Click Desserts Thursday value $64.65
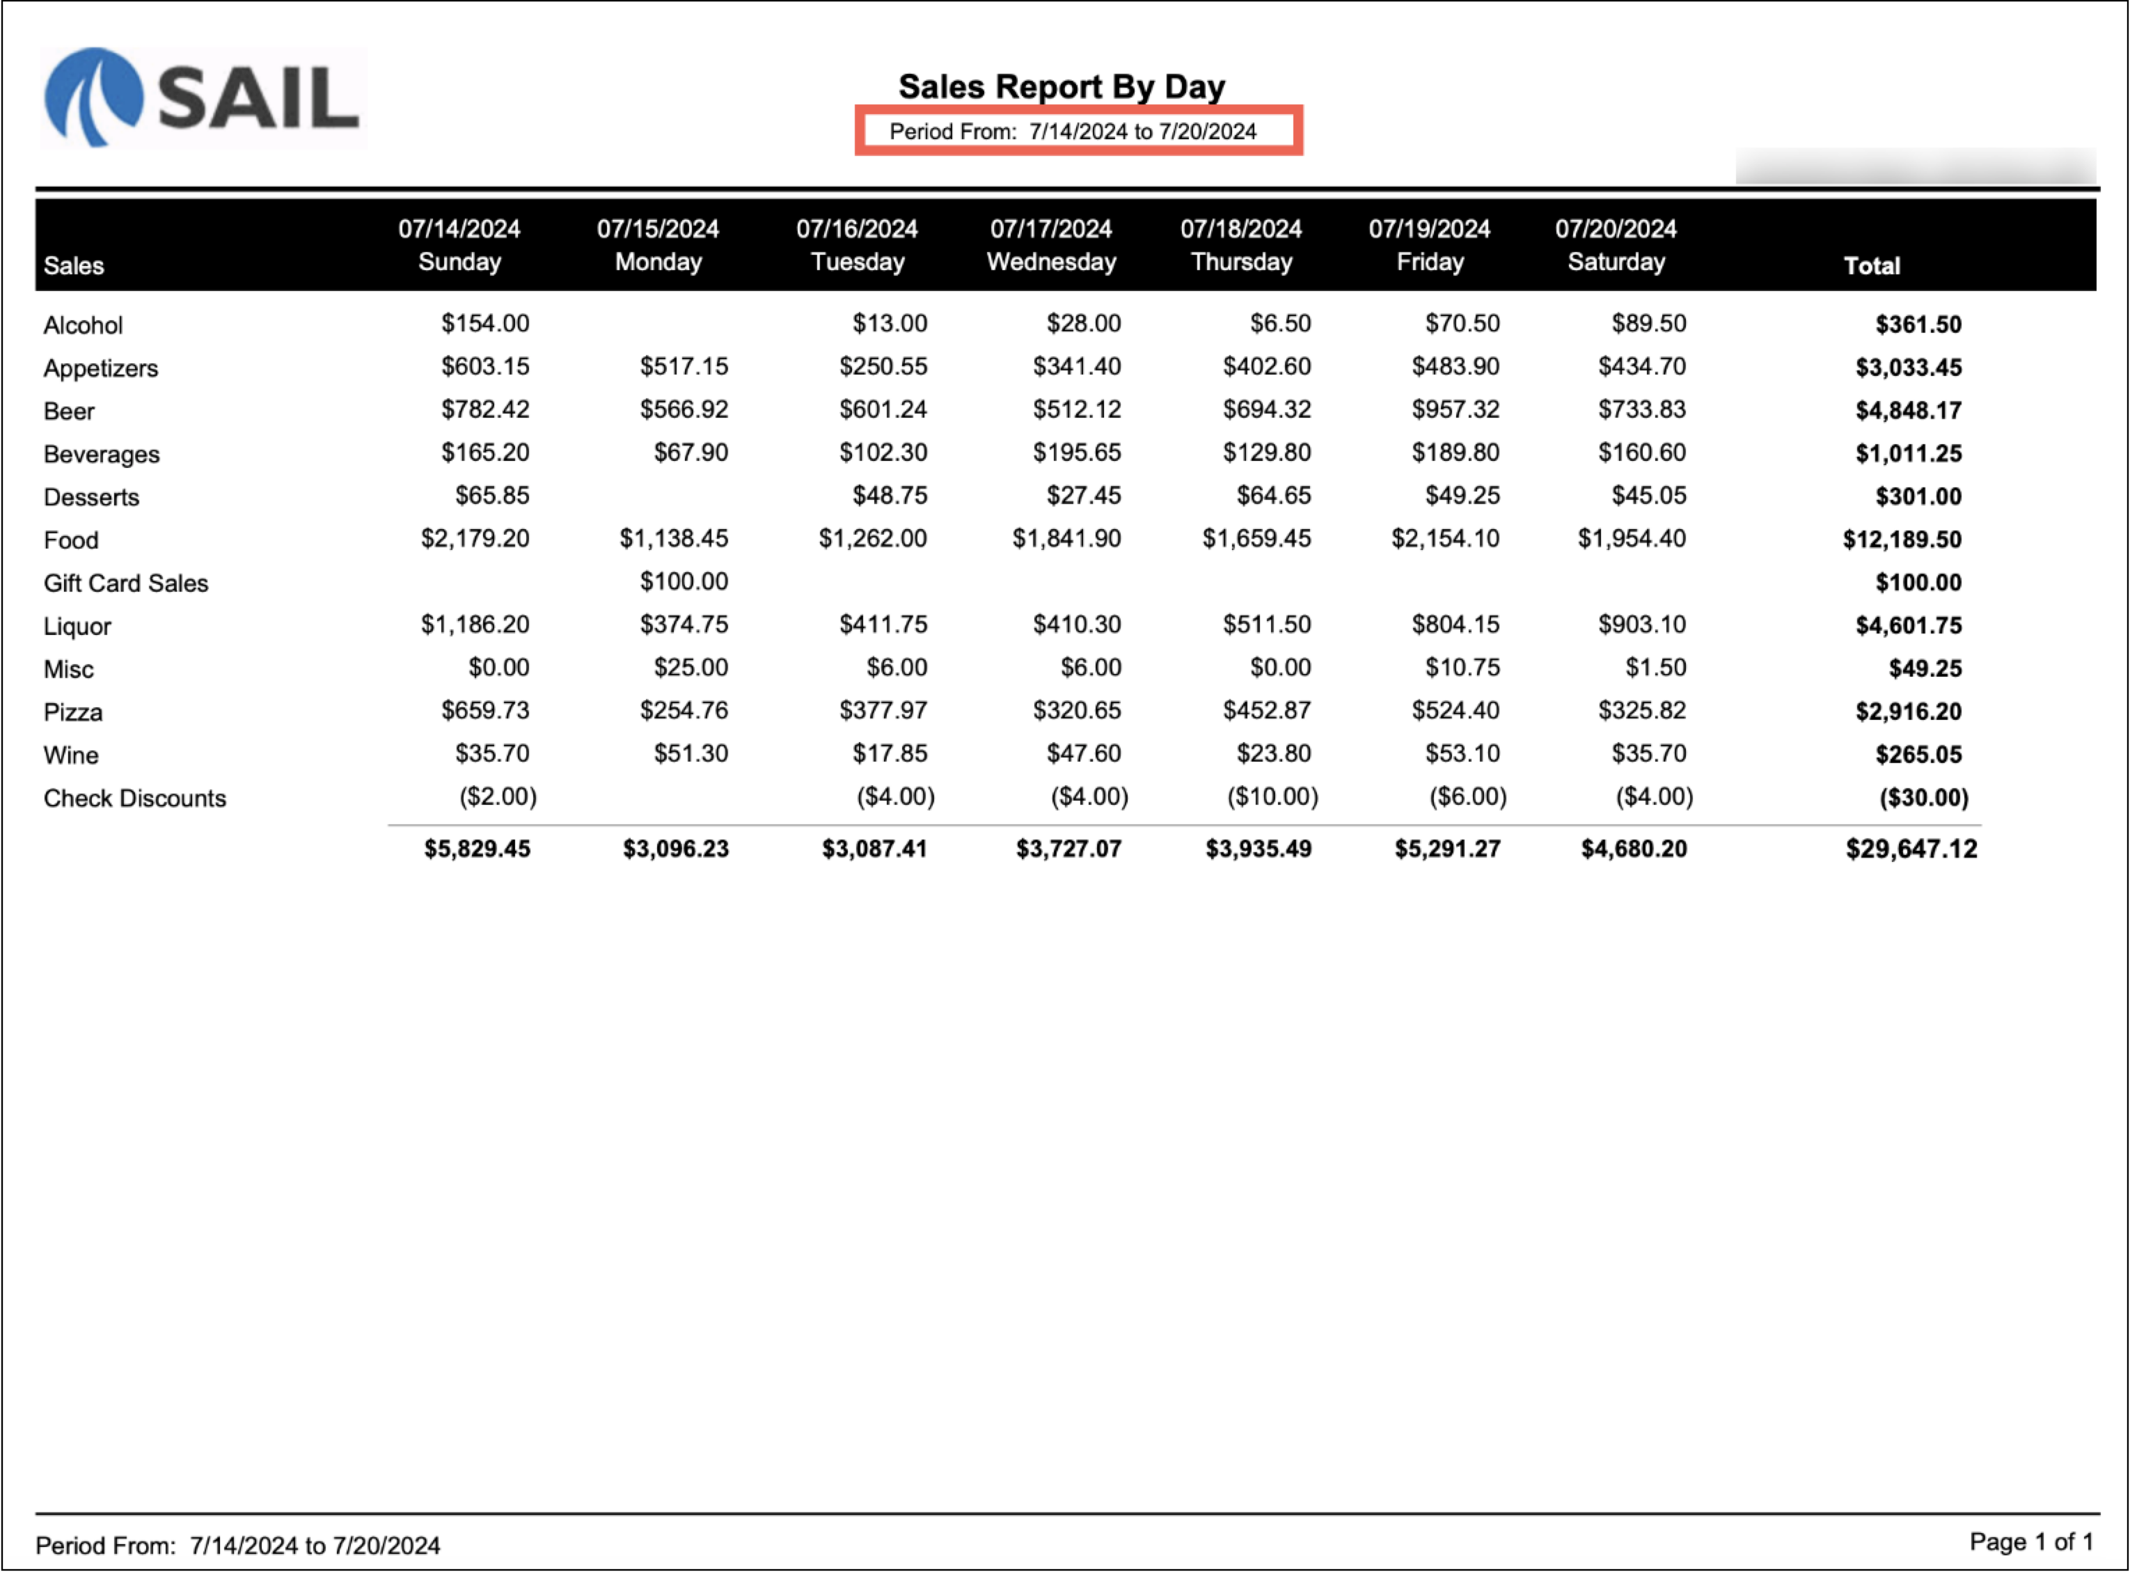Image resolution: width=2130 pixels, height=1572 pixels. pos(1274,495)
